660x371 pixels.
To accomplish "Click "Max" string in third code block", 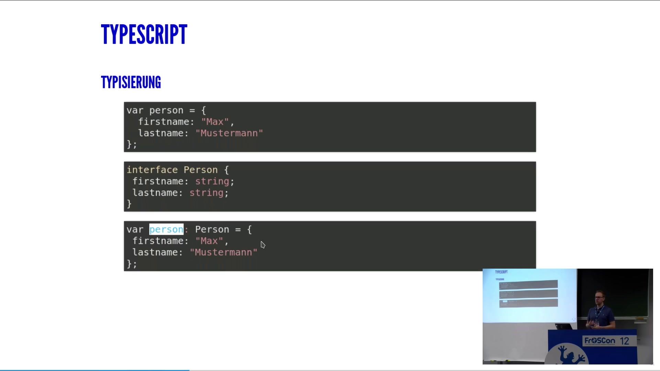I will [x=209, y=241].
